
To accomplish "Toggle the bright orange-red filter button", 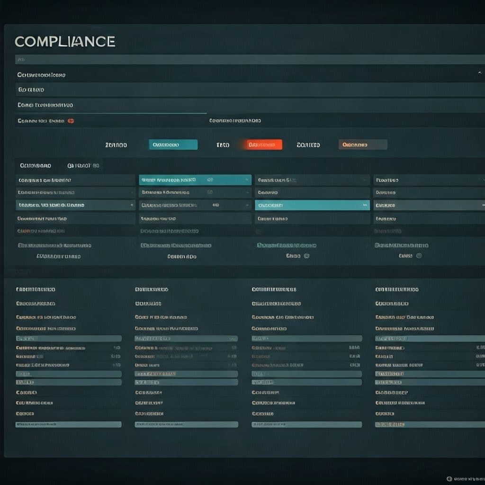I will [x=264, y=145].
